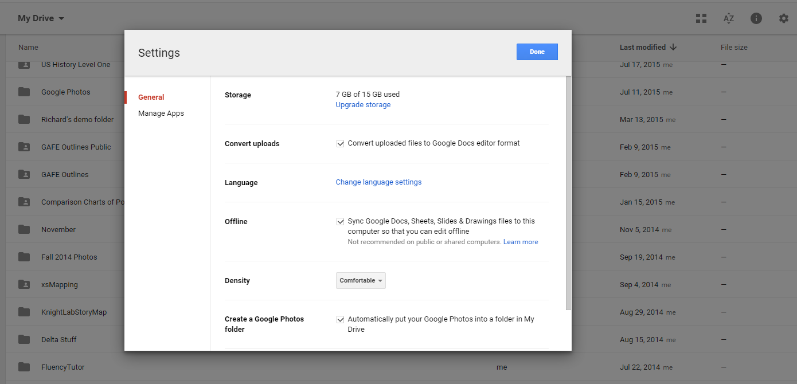Select KnightLabStoryMap folder name

coord(74,312)
